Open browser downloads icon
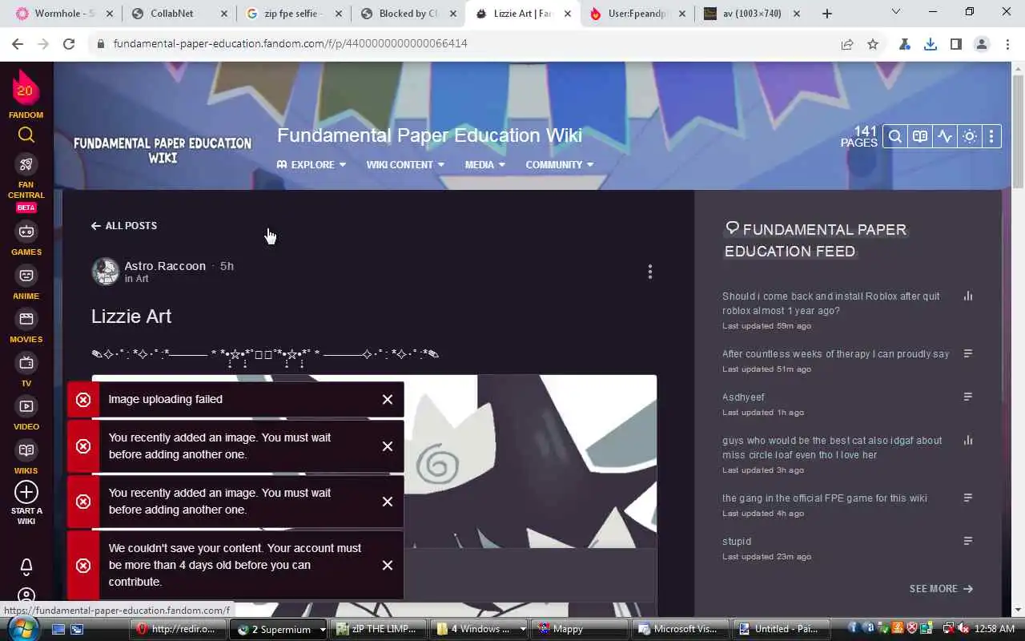 (x=931, y=44)
